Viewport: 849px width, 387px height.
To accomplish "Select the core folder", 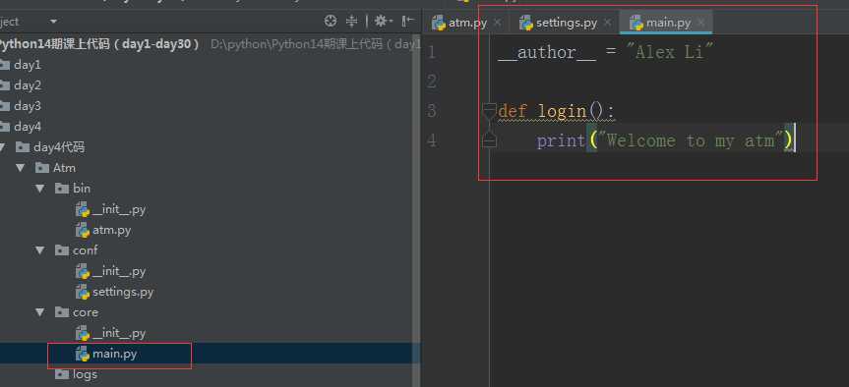I will [x=86, y=312].
